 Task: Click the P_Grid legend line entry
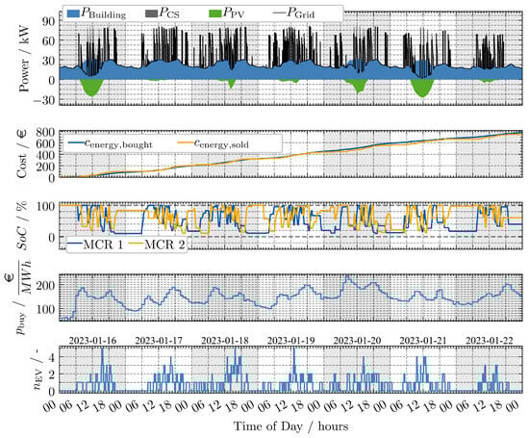click(293, 13)
